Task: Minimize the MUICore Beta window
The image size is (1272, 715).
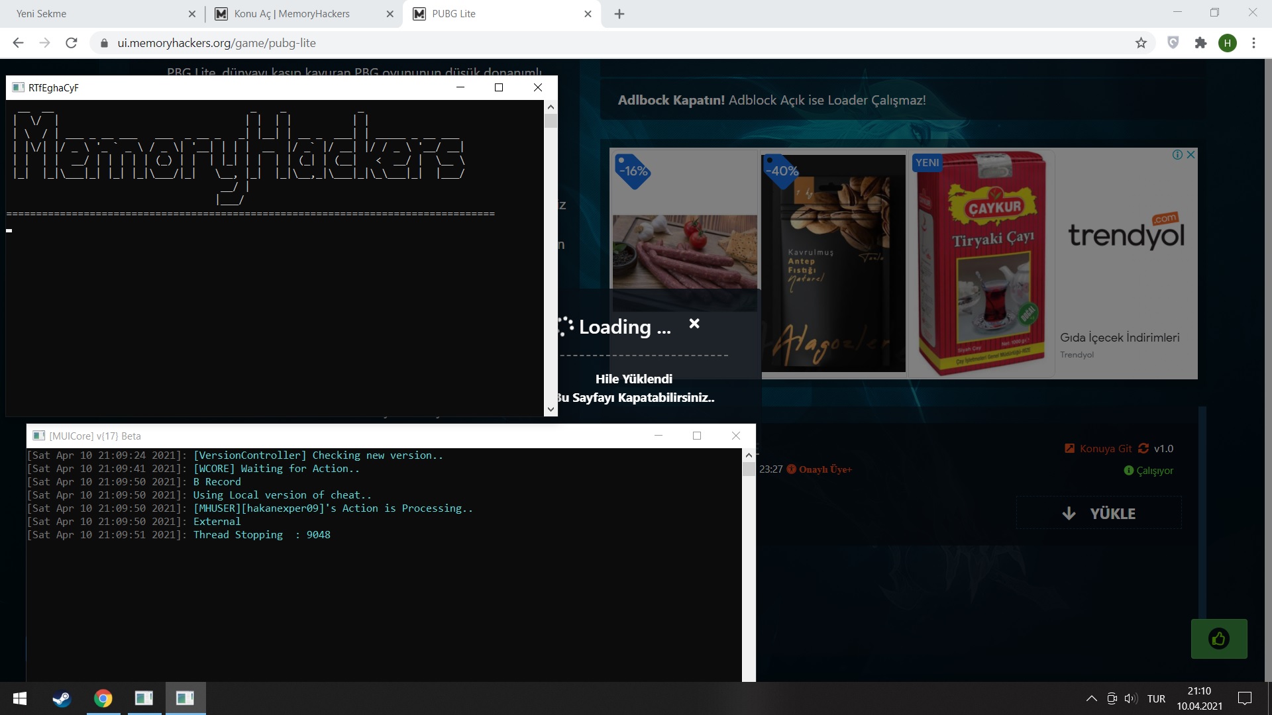Action: tap(659, 436)
